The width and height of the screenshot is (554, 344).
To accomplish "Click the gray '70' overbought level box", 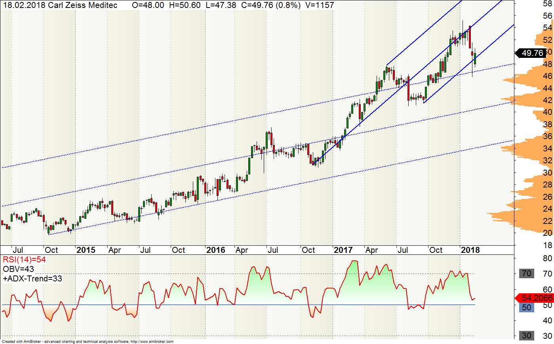I will (x=527, y=273).
